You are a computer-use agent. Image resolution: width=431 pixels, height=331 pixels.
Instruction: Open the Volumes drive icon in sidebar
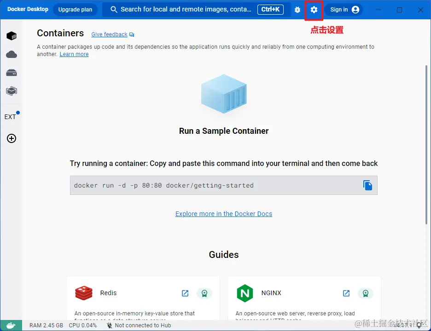[11, 73]
